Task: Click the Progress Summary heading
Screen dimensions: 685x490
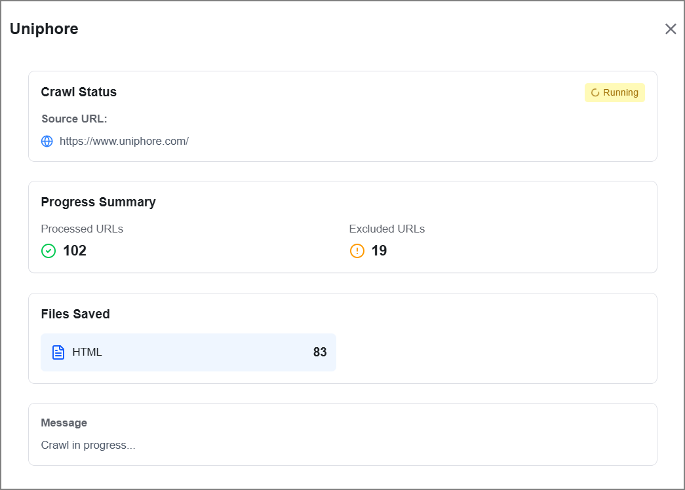Action: [x=98, y=202]
